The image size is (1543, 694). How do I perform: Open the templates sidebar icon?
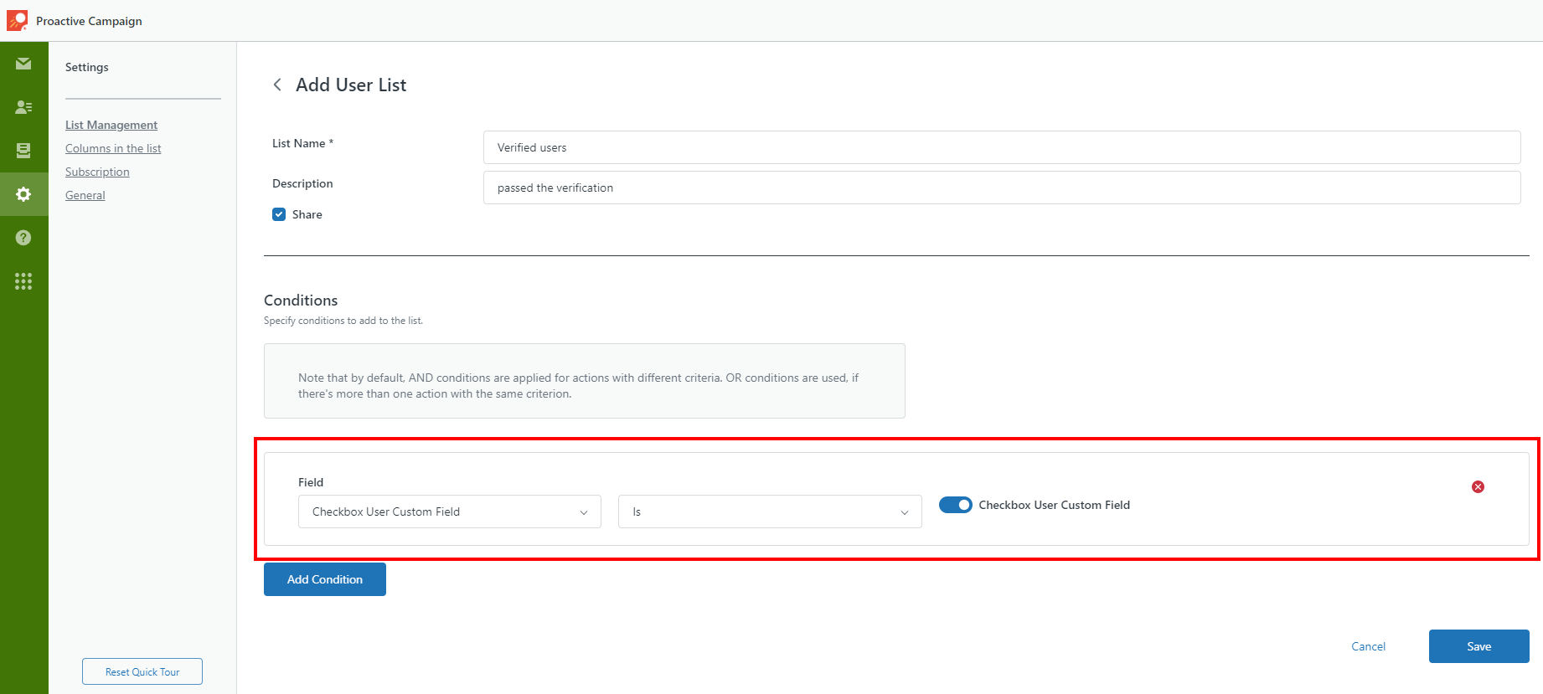click(x=23, y=151)
